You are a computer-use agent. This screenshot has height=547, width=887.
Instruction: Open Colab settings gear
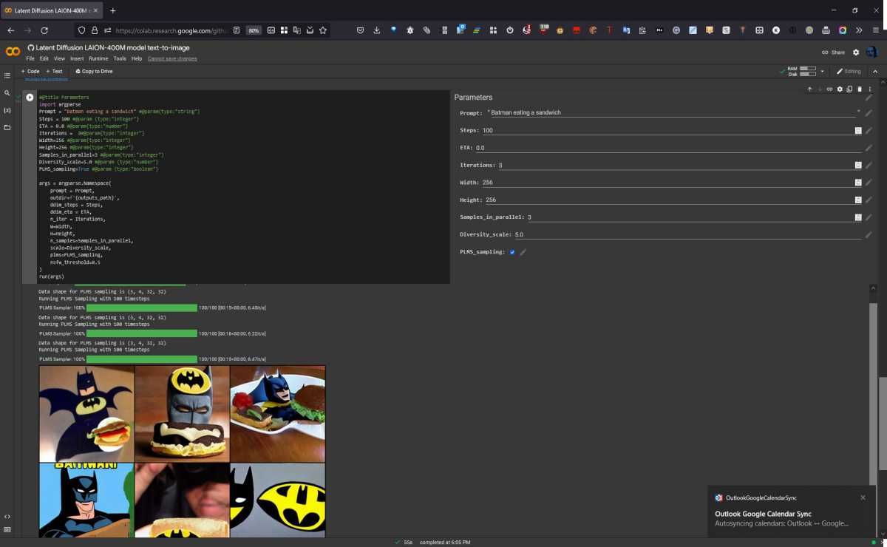click(856, 52)
